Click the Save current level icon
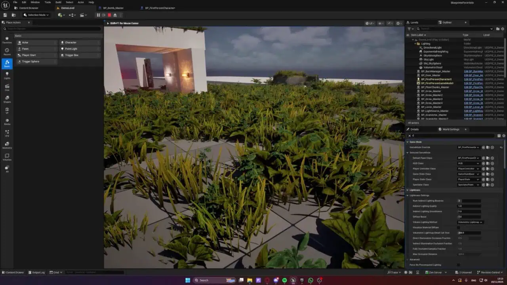Screen dimensions: 507x285 (5, 15)
